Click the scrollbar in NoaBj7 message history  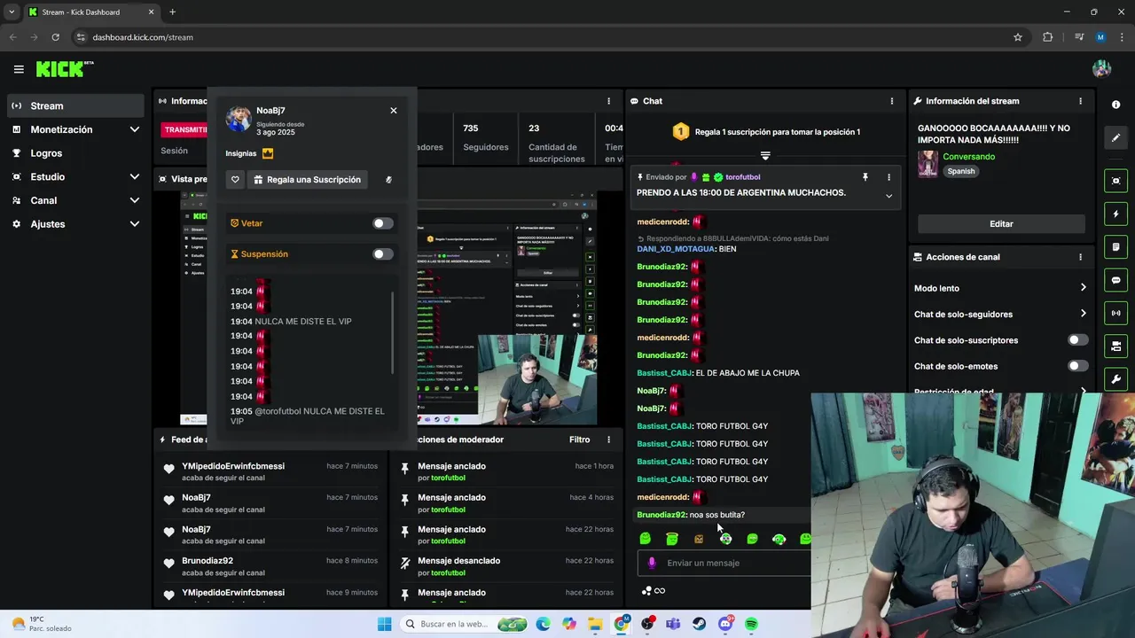[x=392, y=332]
